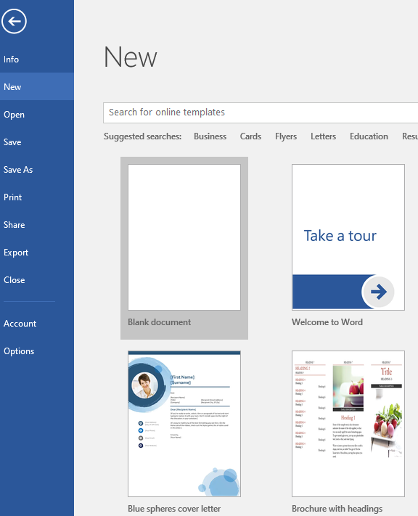Image resolution: width=418 pixels, height=516 pixels.
Task: Search suggested Business templates
Action: 210,136
